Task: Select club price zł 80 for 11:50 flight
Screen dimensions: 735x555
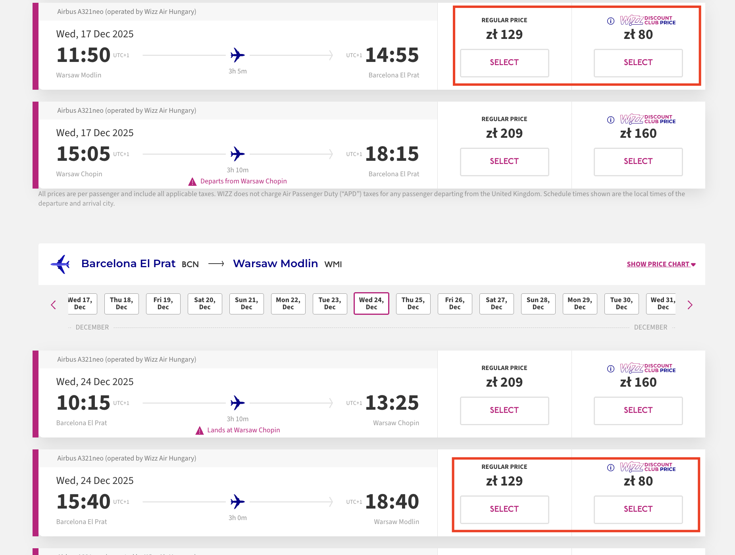Action: coord(638,63)
